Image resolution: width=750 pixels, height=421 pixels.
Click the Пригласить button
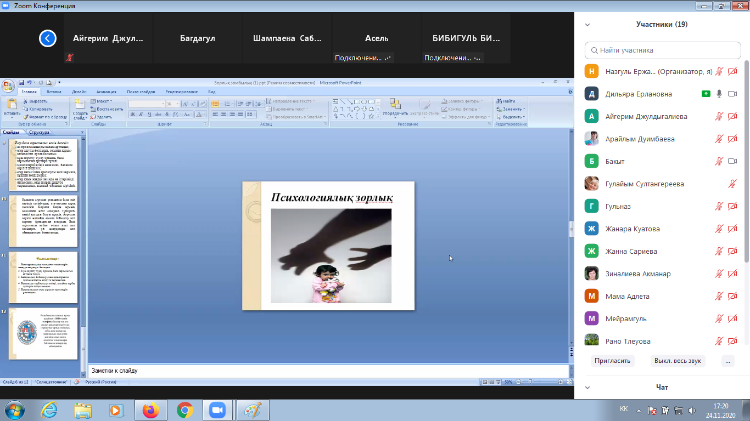click(x=613, y=361)
